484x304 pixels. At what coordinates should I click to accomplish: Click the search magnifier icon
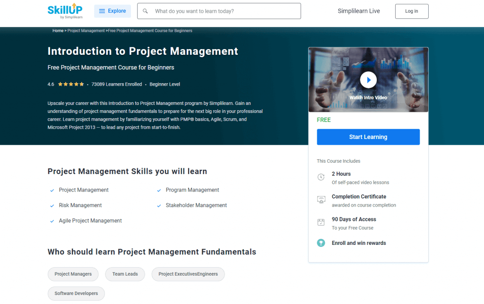coord(145,11)
